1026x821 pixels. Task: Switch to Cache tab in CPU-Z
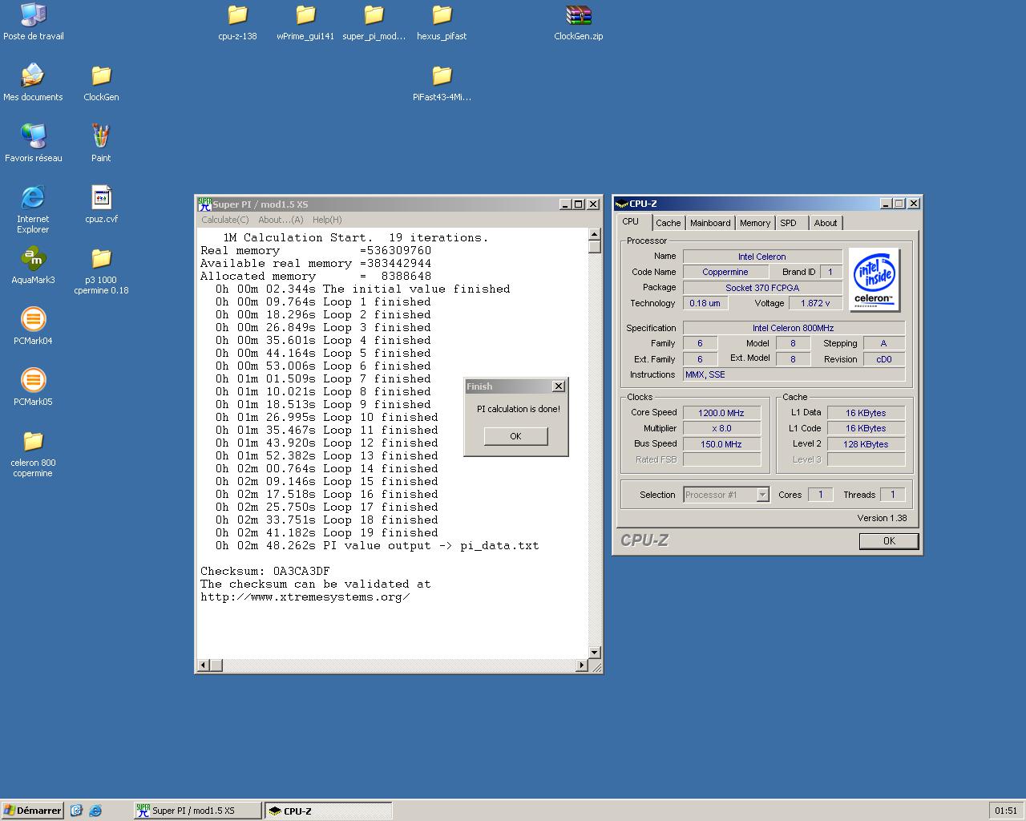pos(668,224)
